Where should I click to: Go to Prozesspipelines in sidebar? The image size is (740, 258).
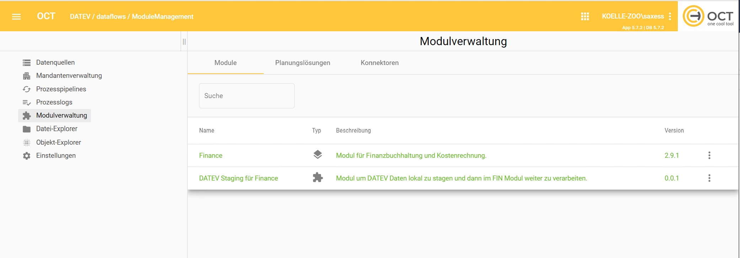pos(61,89)
